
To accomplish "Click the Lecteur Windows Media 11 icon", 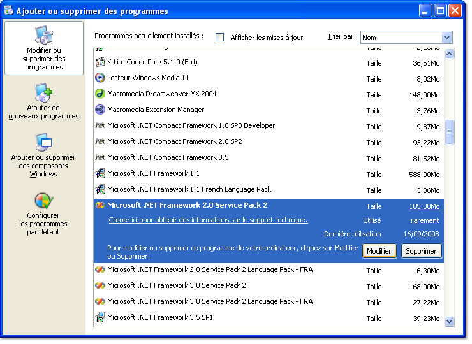I will [x=100, y=78].
